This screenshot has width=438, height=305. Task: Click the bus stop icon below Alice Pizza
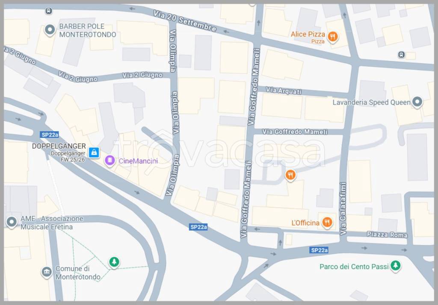pyautogui.click(x=401, y=55)
